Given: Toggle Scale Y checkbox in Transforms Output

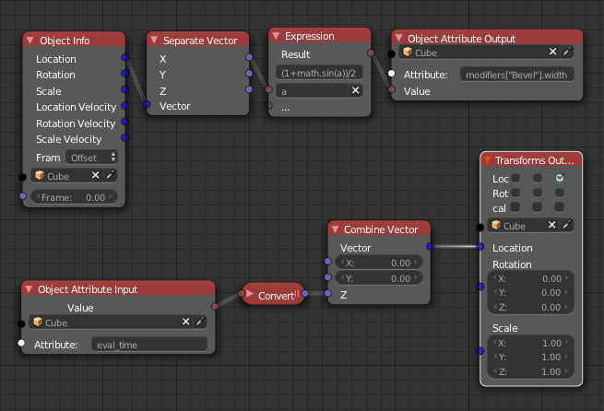Looking at the screenshot, I should [x=538, y=207].
